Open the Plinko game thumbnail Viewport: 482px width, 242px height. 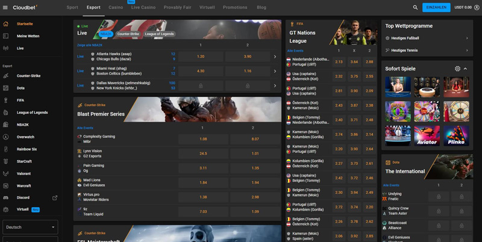tap(456, 135)
